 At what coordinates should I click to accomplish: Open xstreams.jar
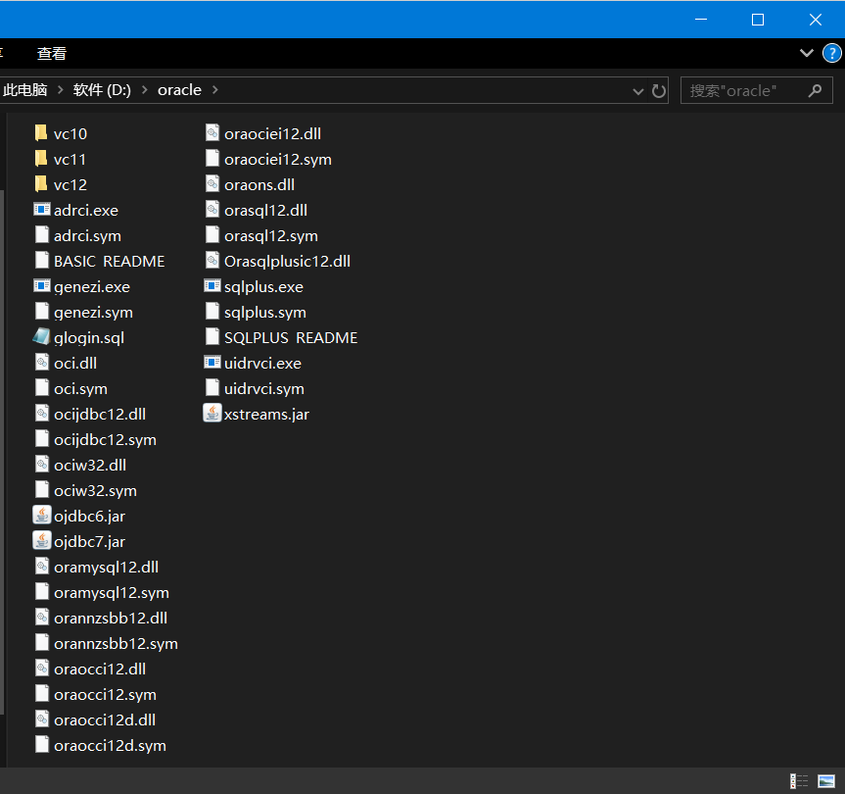point(265,414)
